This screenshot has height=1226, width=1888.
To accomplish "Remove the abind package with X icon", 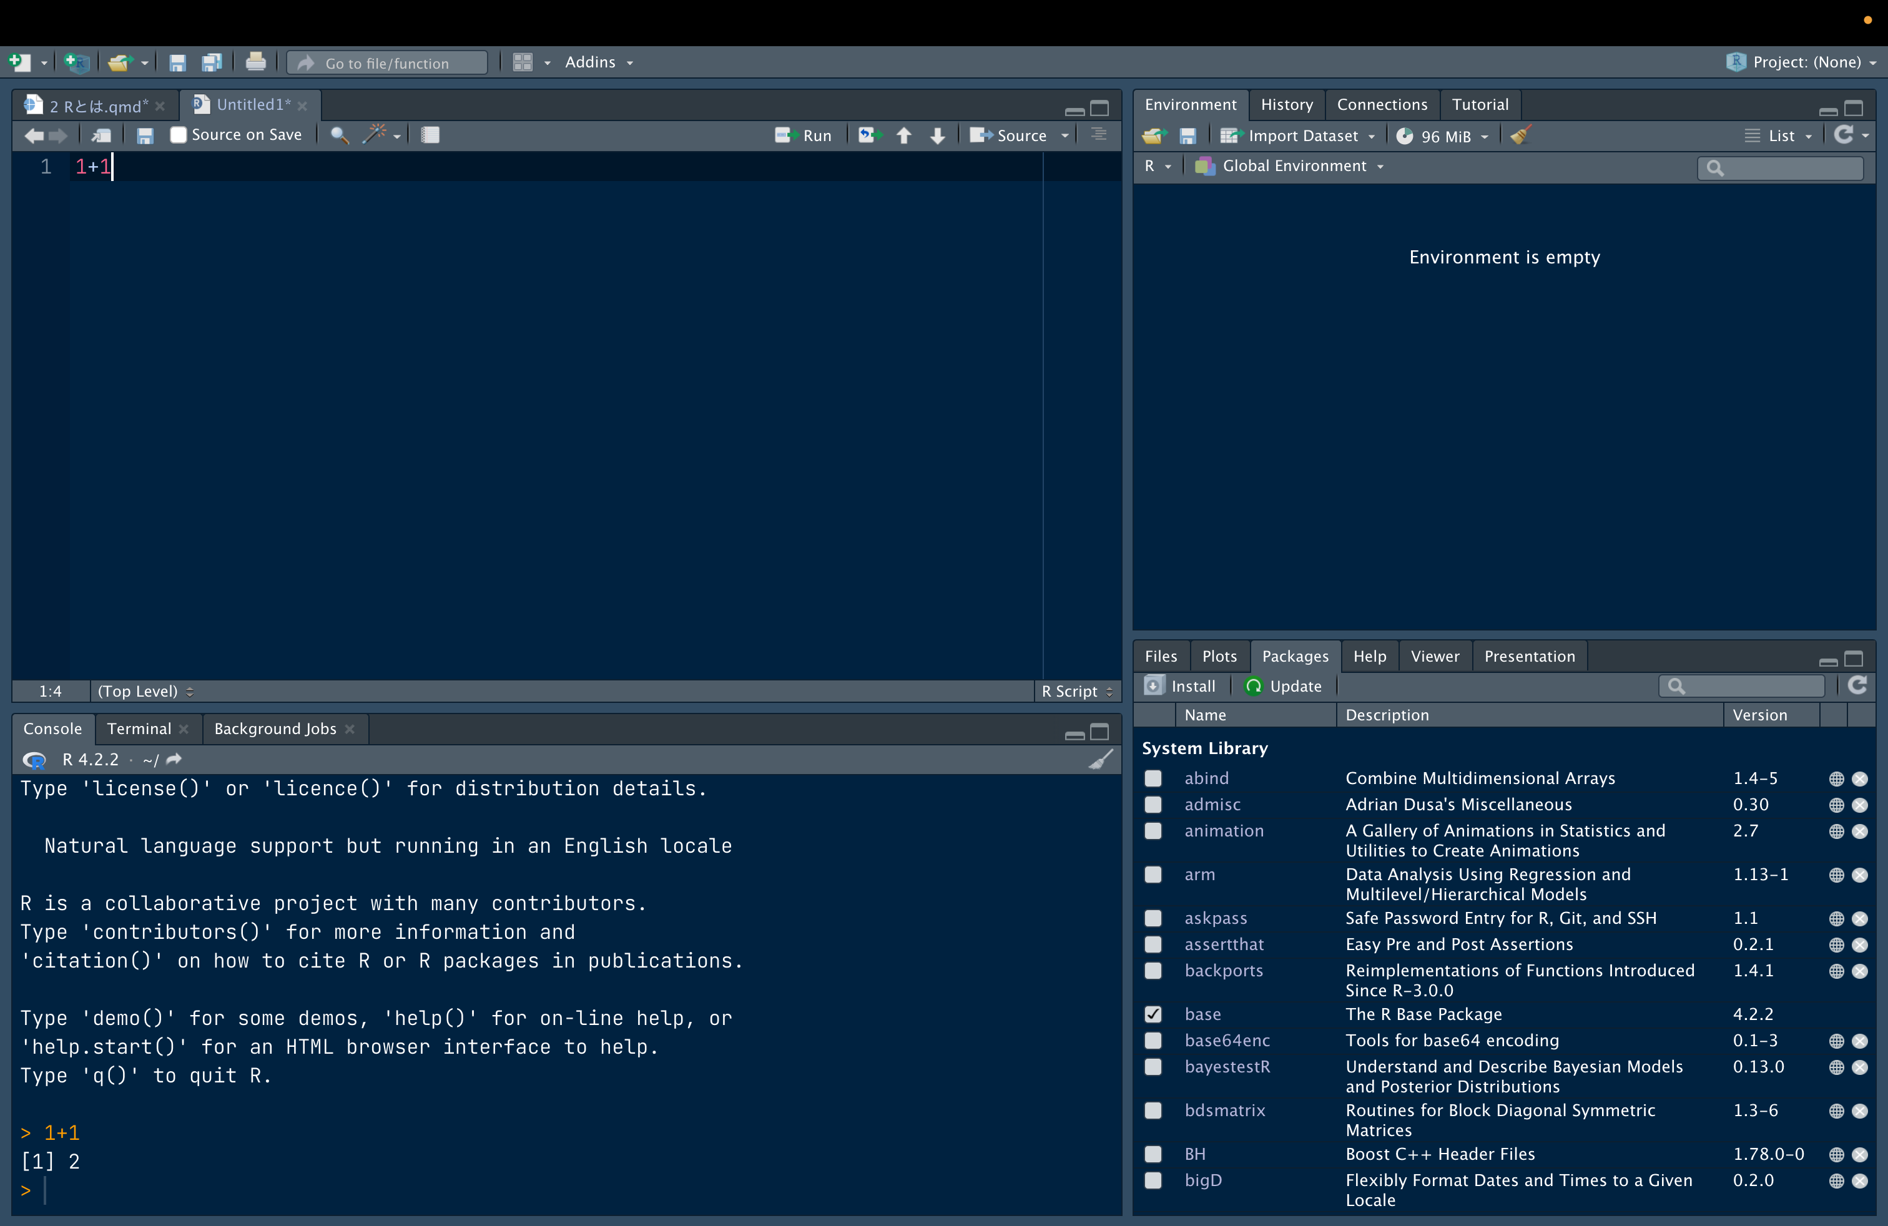I will click(1859, 779).
